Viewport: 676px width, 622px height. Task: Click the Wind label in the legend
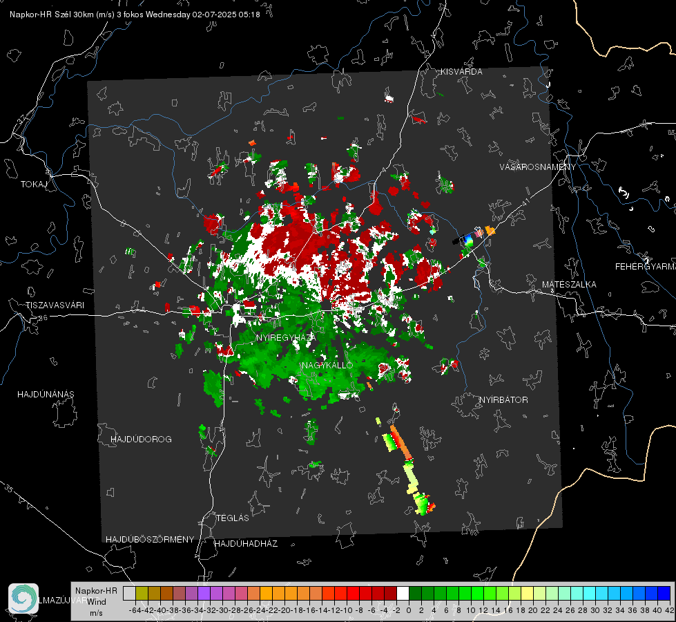97,602
